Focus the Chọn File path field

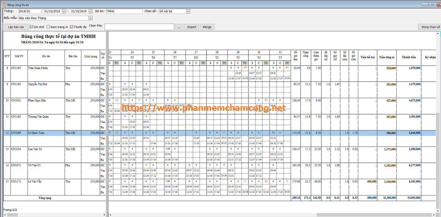coord(139,27)
